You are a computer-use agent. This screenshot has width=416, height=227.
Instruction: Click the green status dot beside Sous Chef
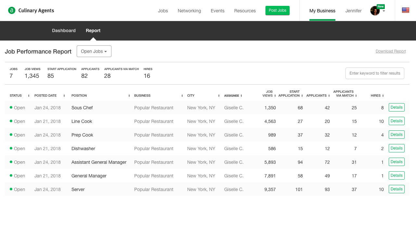pos(11,107)
